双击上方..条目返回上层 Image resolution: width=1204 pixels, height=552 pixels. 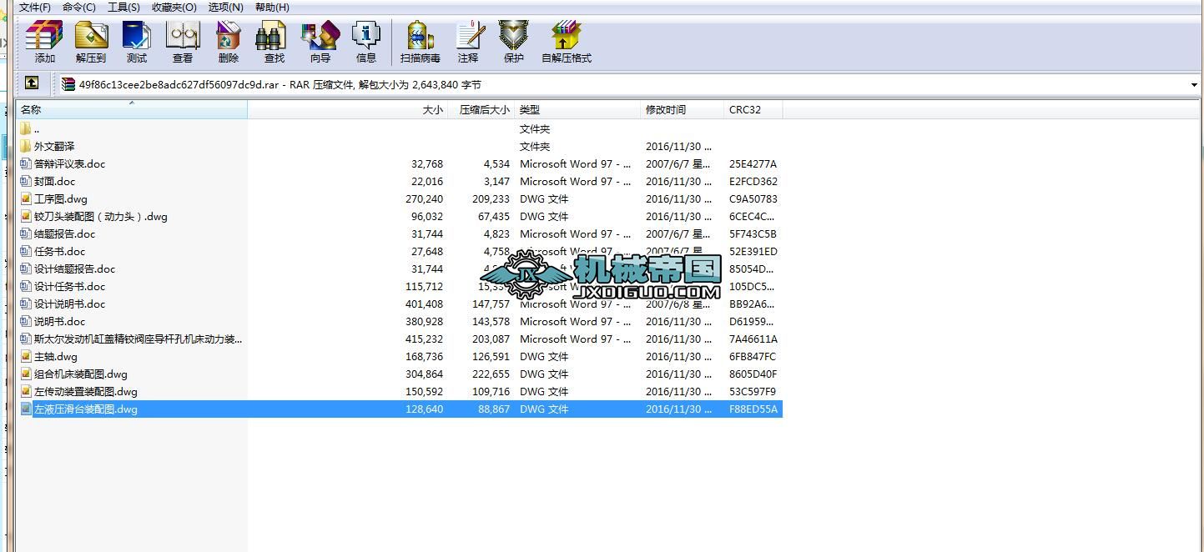coord(38,128)
